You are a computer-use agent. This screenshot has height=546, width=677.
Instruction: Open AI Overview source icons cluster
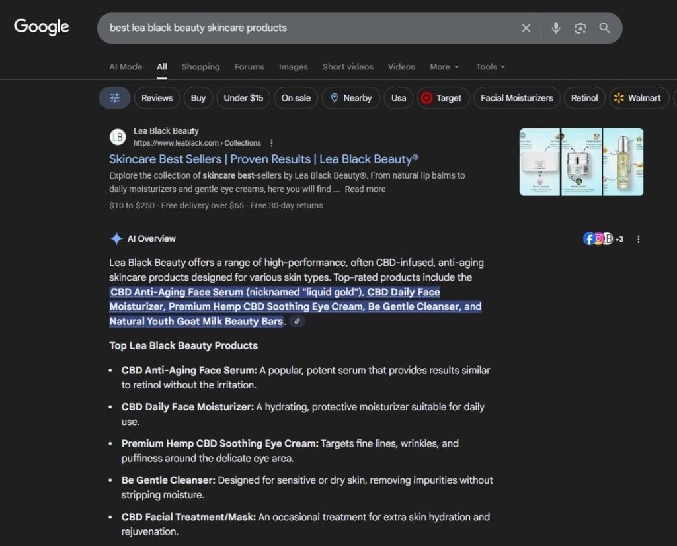click(x=603, y=239)
